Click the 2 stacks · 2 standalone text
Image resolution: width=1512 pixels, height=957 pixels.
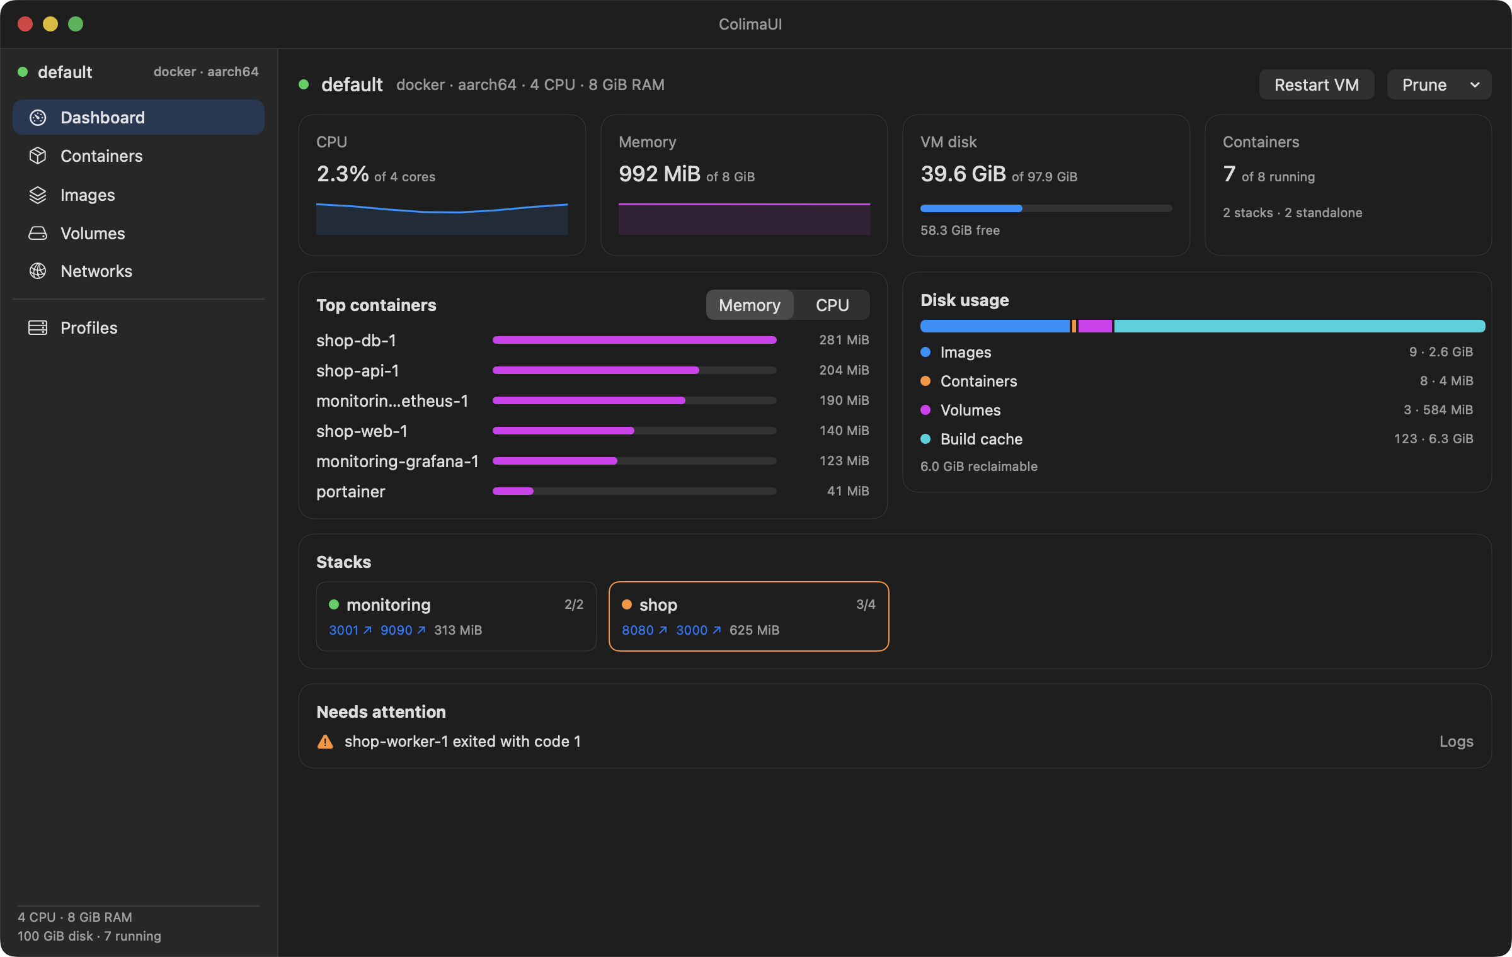(1293, 213)
